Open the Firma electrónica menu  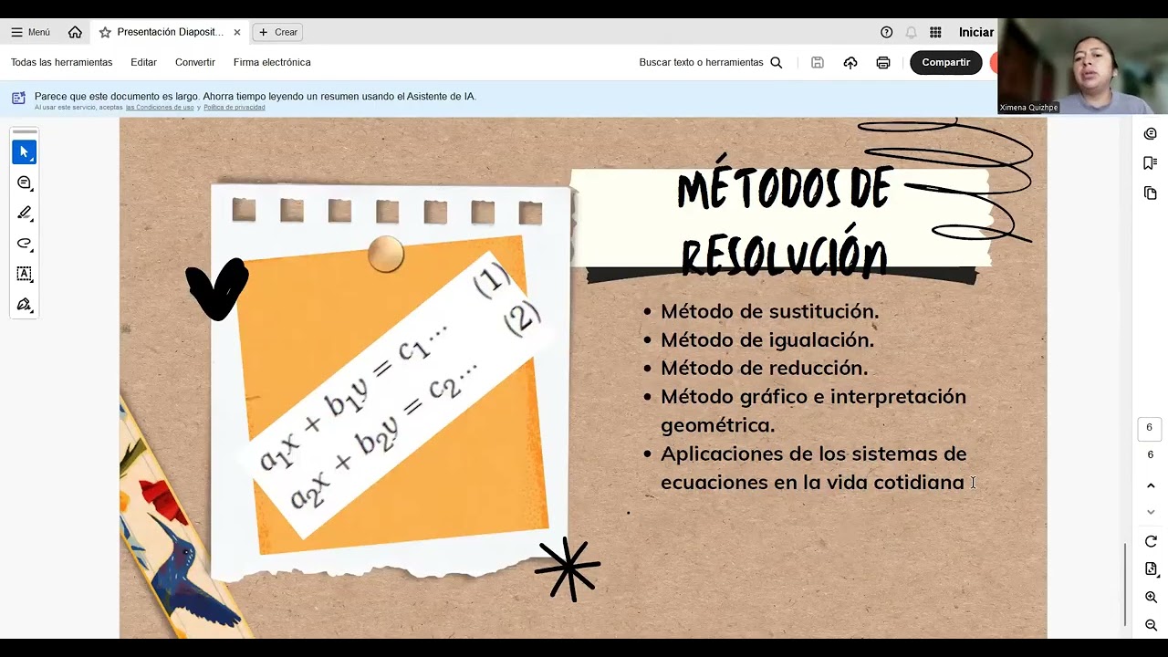[272, 62]
